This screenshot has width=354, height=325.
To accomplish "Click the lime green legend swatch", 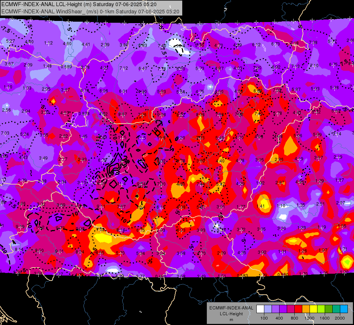I will coord(321,309).
